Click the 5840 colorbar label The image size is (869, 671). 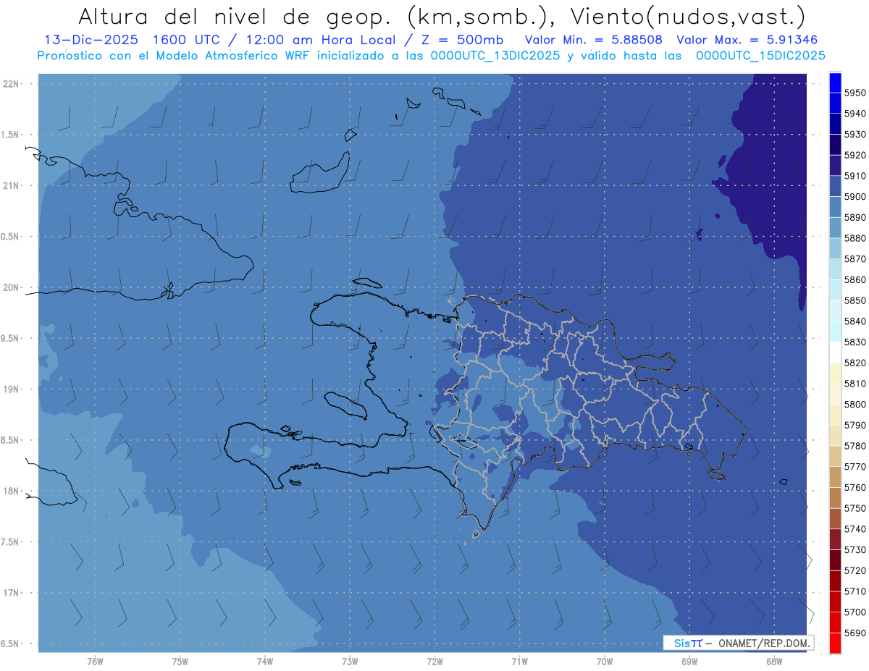coord(855,321)
